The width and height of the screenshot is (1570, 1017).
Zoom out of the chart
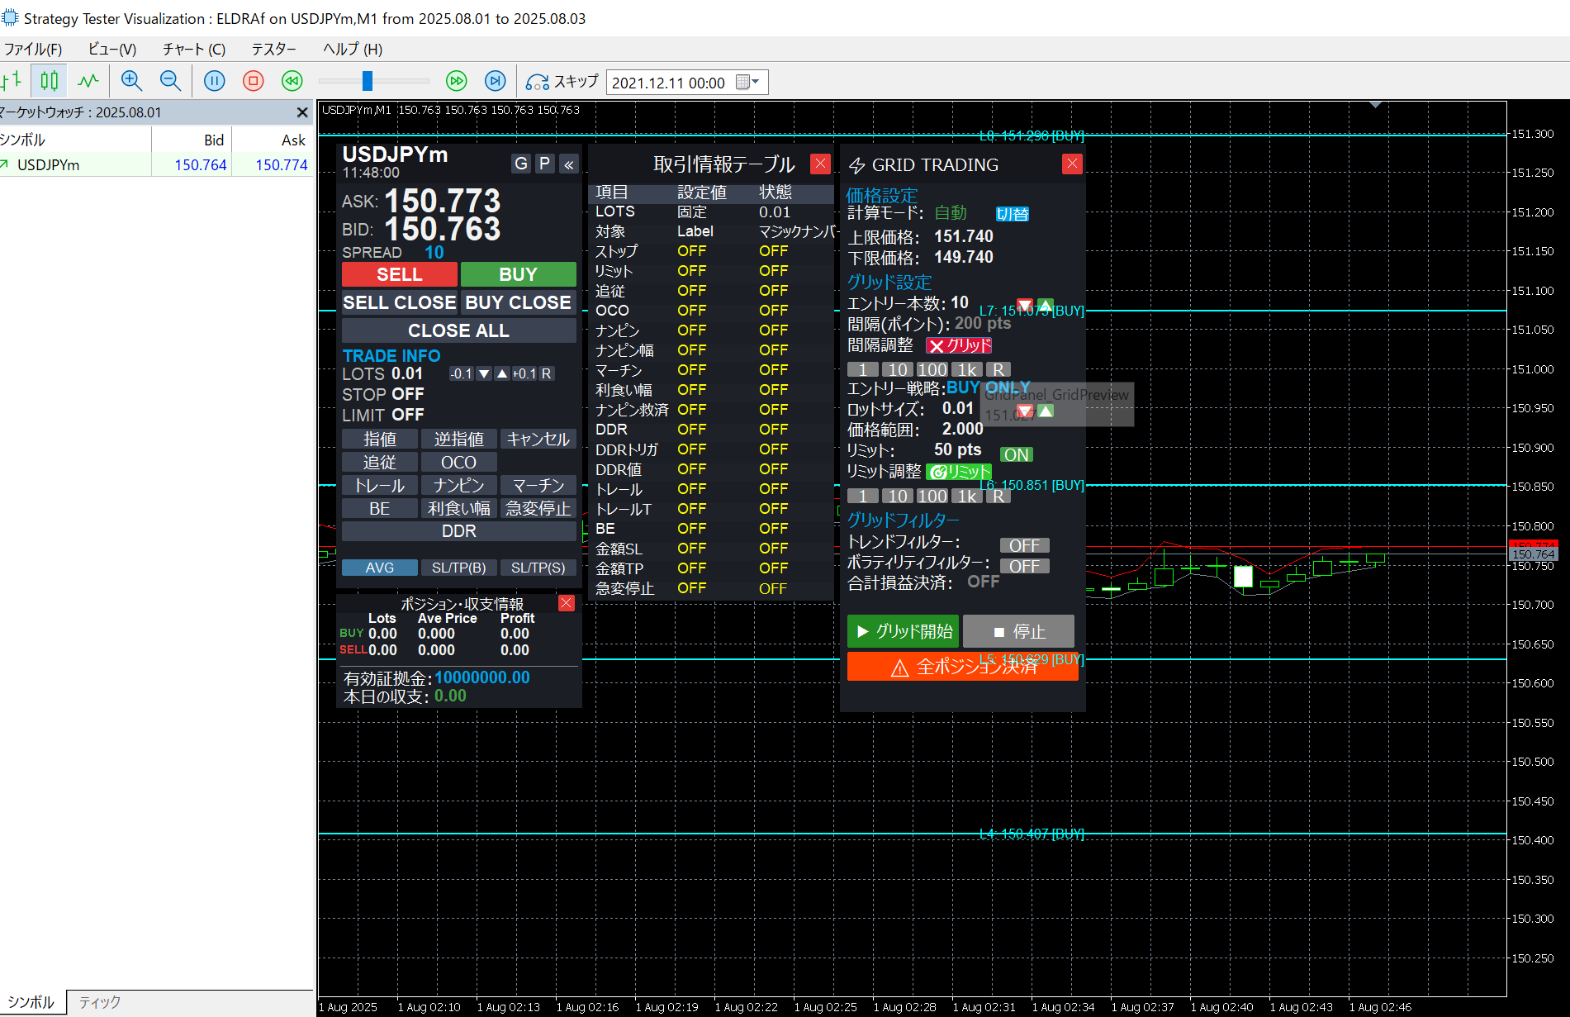tap(170, 81)
